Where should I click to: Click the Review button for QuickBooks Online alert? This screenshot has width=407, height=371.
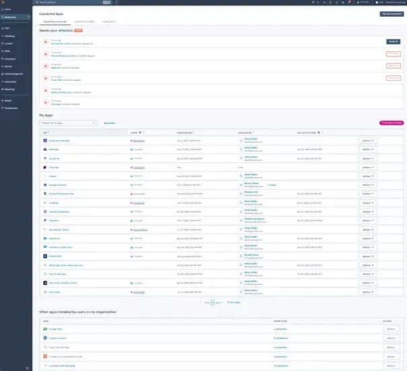[394, 42]
